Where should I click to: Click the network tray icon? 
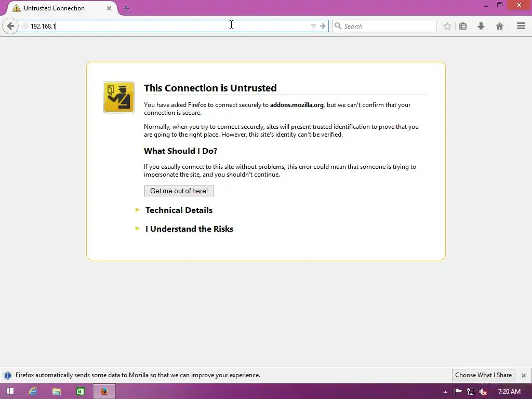(x=471, y=392)
